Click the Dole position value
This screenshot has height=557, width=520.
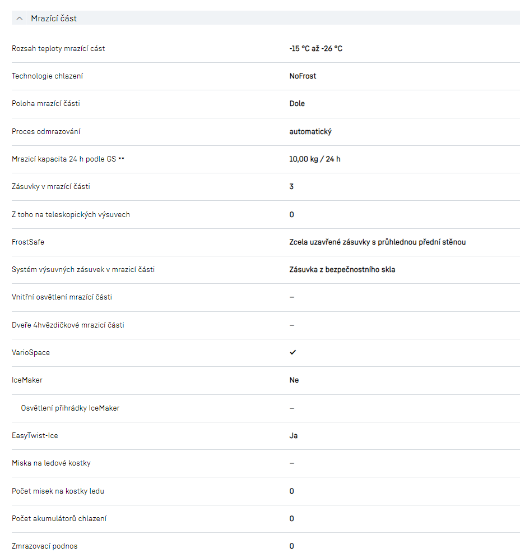click(297, 104)
